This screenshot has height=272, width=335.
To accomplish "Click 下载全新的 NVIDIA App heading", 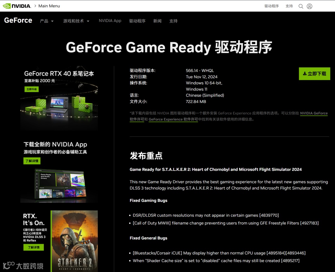I will [x=55, y=145].
